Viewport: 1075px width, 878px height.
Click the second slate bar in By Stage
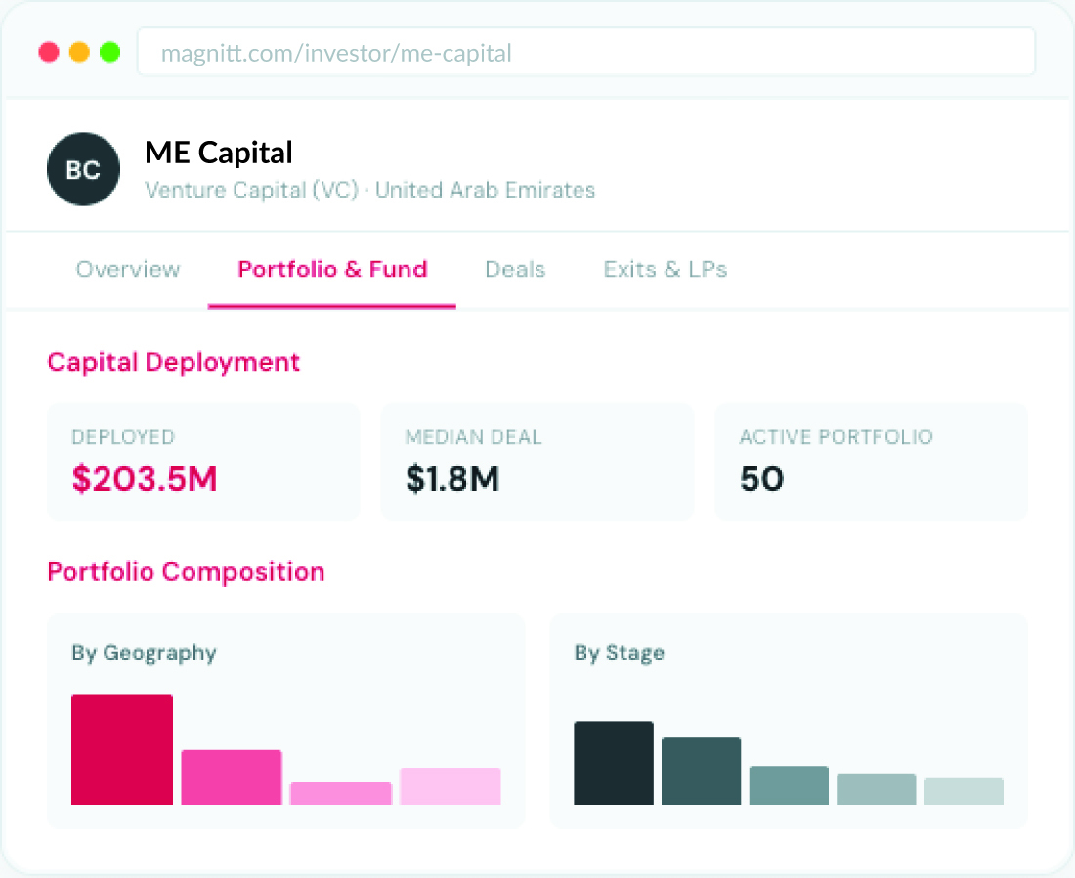click(x=702, y=771)
